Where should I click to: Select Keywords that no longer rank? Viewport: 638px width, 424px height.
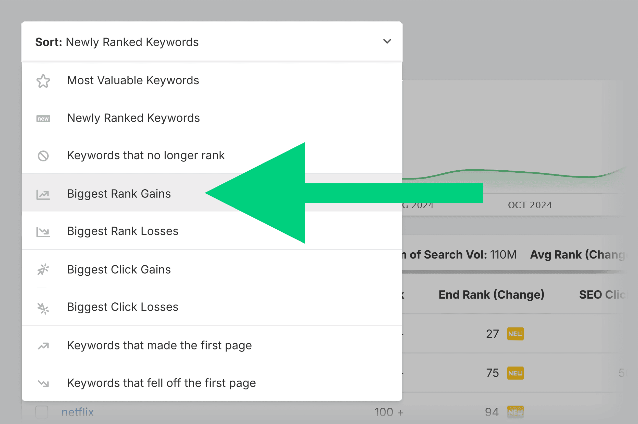(x=212, y=156)
